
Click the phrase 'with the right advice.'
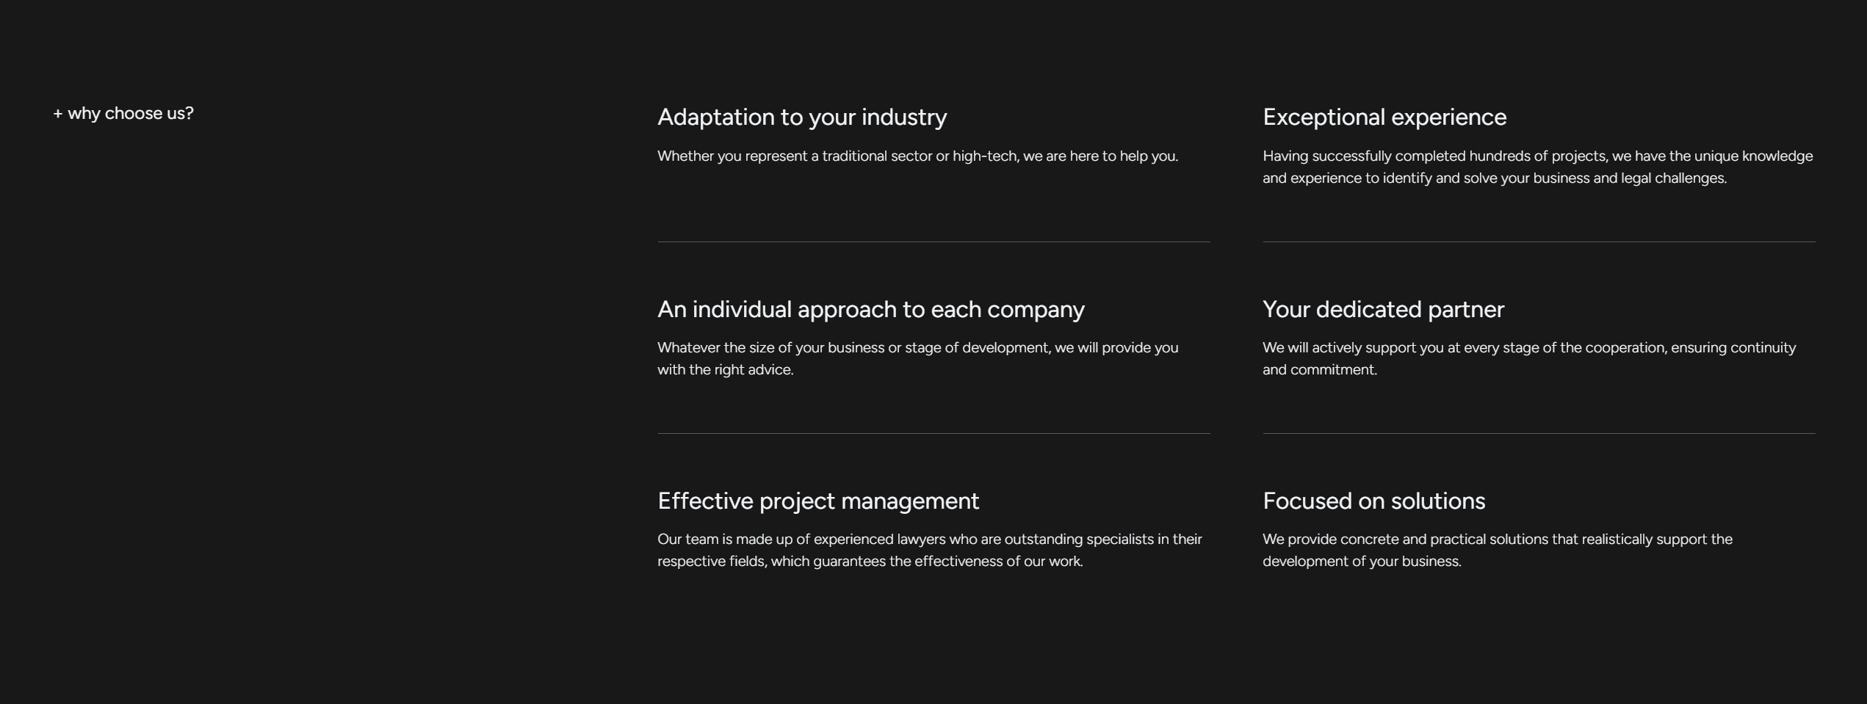tap(725, 370)
